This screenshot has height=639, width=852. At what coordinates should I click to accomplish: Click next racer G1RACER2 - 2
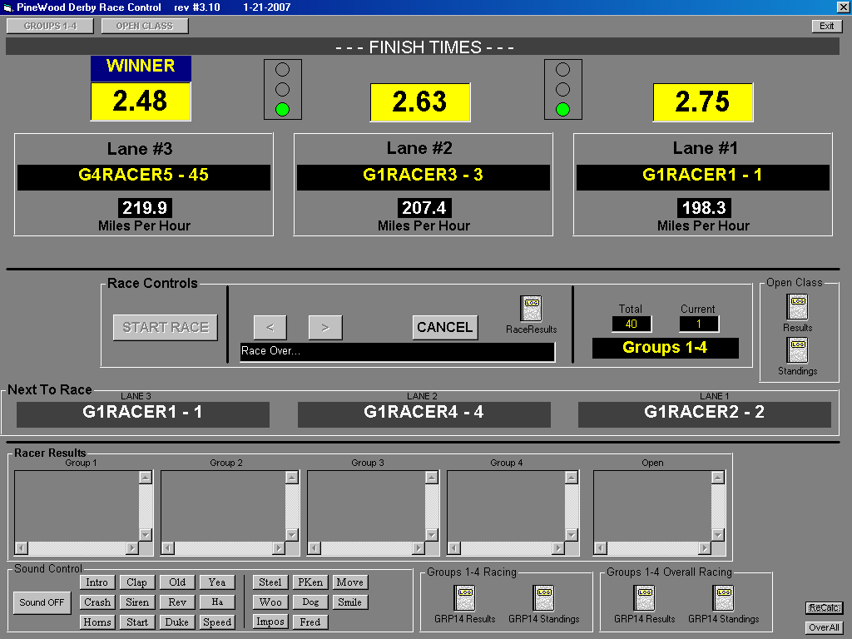[x=704, y=413]
